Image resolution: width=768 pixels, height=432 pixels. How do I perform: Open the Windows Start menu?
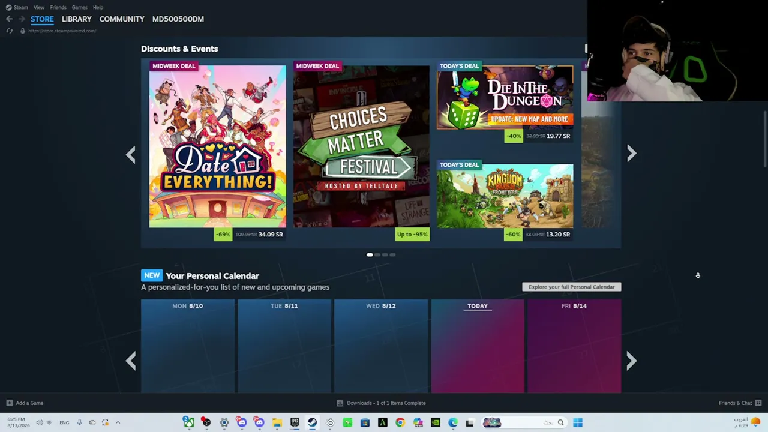pyautogui.click(x=578, y=422)
